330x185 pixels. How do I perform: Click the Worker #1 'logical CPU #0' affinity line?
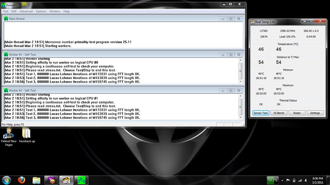(x=51, y=63)
